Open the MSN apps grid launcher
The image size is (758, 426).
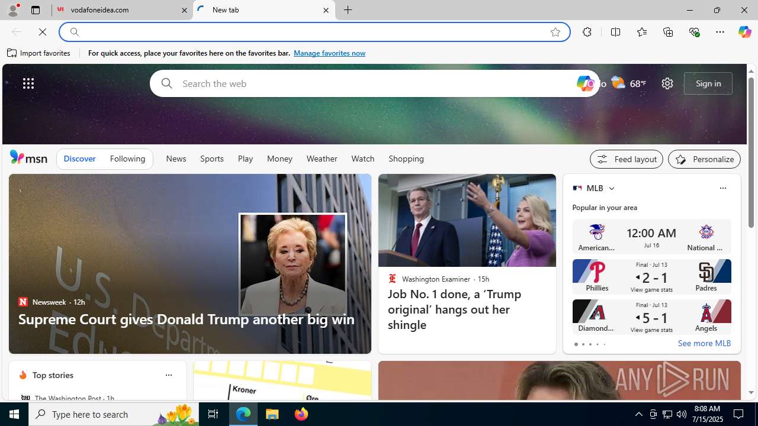[x=28, y=83]
